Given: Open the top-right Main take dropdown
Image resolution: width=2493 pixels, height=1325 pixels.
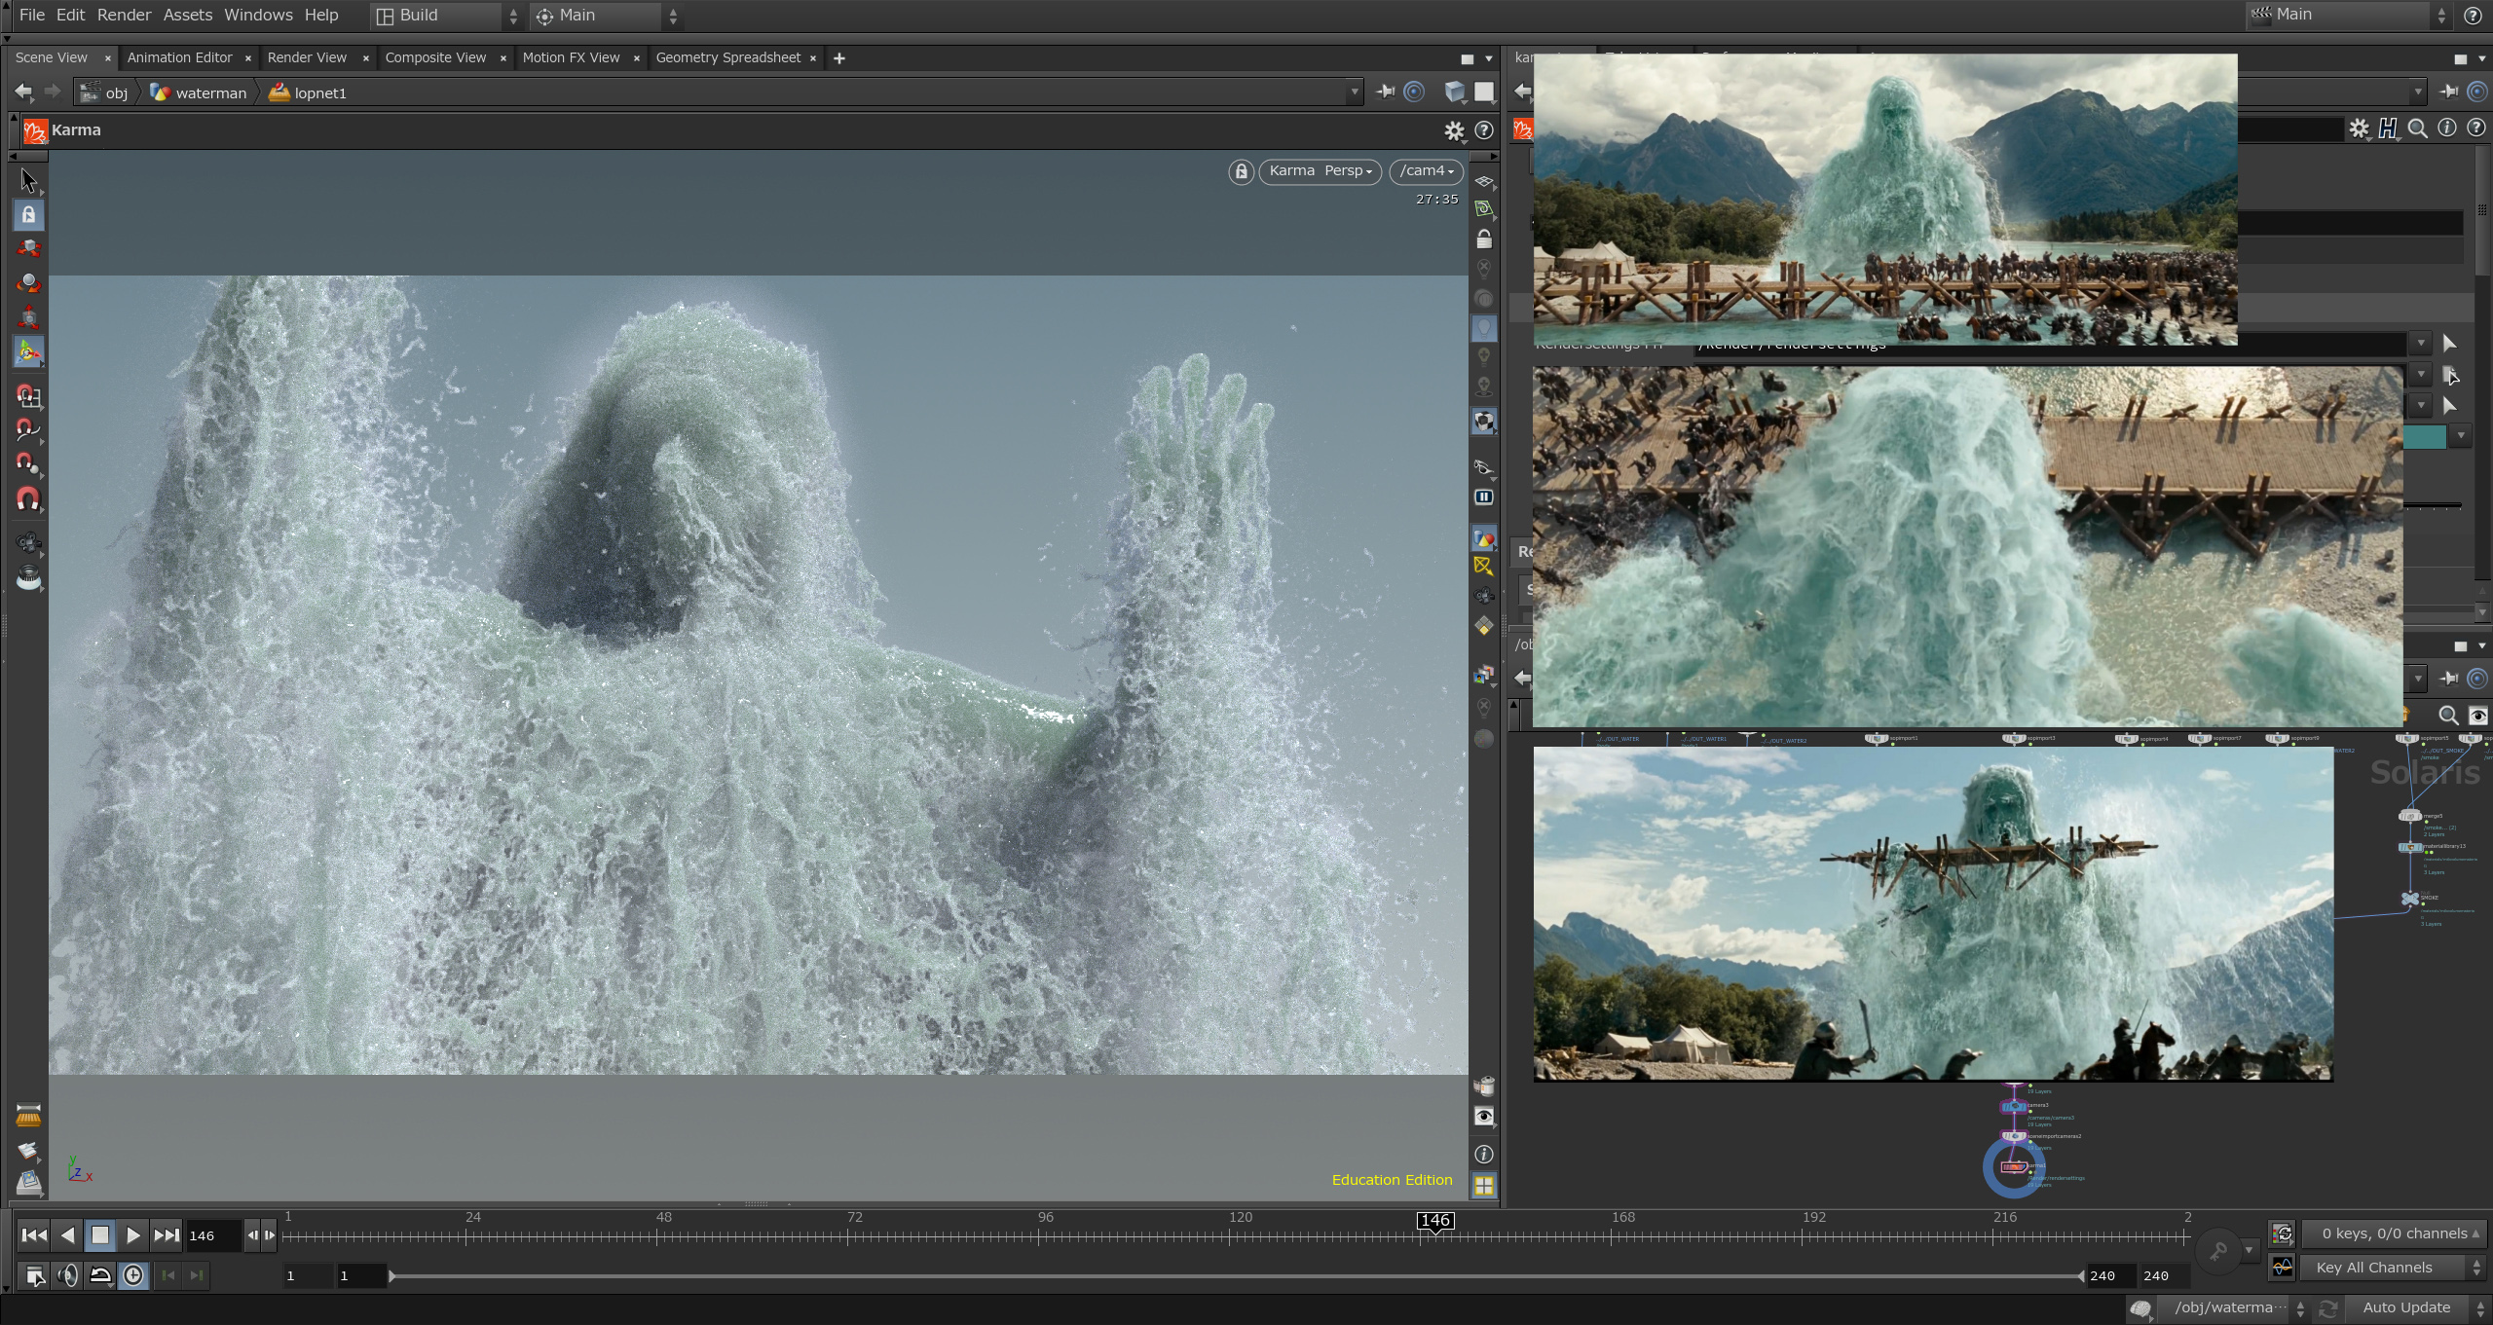Looking at the screenshot, I should point(2351,15).
